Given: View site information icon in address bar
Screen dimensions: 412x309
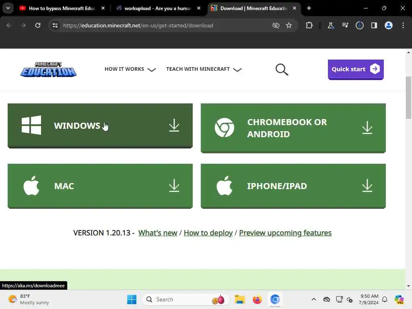Looking at the screenshot, I should [x=55, y=25].
